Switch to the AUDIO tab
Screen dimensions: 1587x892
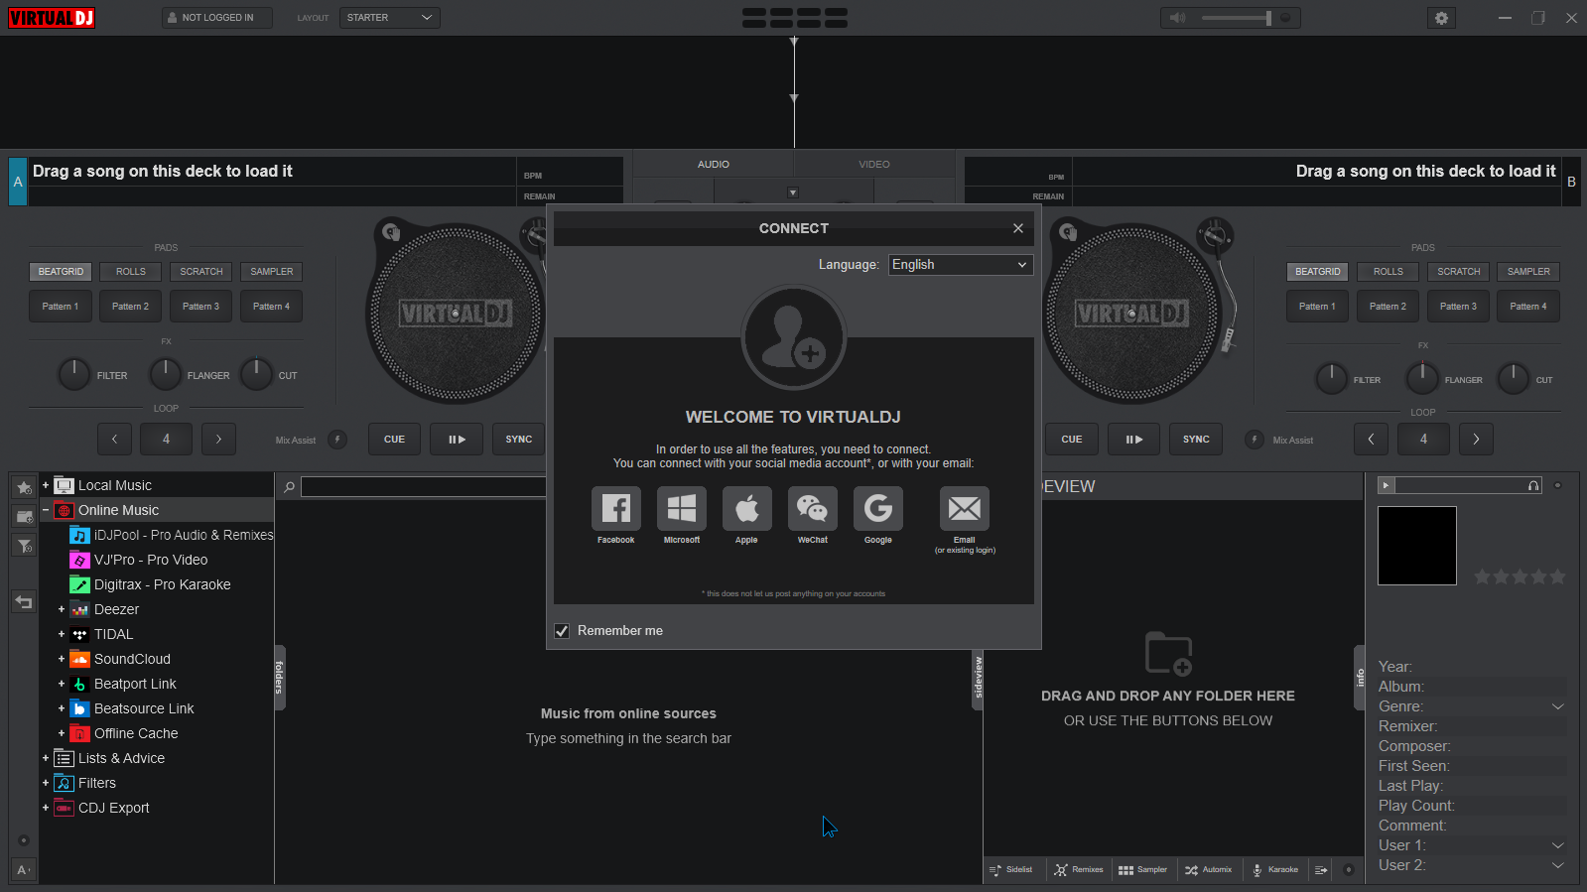tap(714, 165)
